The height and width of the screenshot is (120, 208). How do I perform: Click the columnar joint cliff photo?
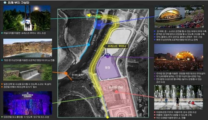coord(28,48)
